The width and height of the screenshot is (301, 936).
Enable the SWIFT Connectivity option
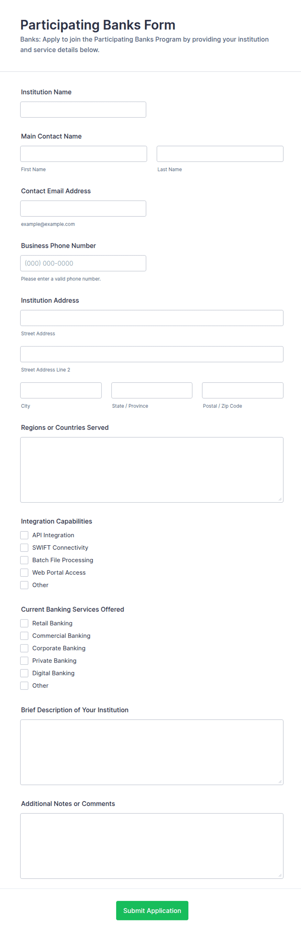click(24, 548)
